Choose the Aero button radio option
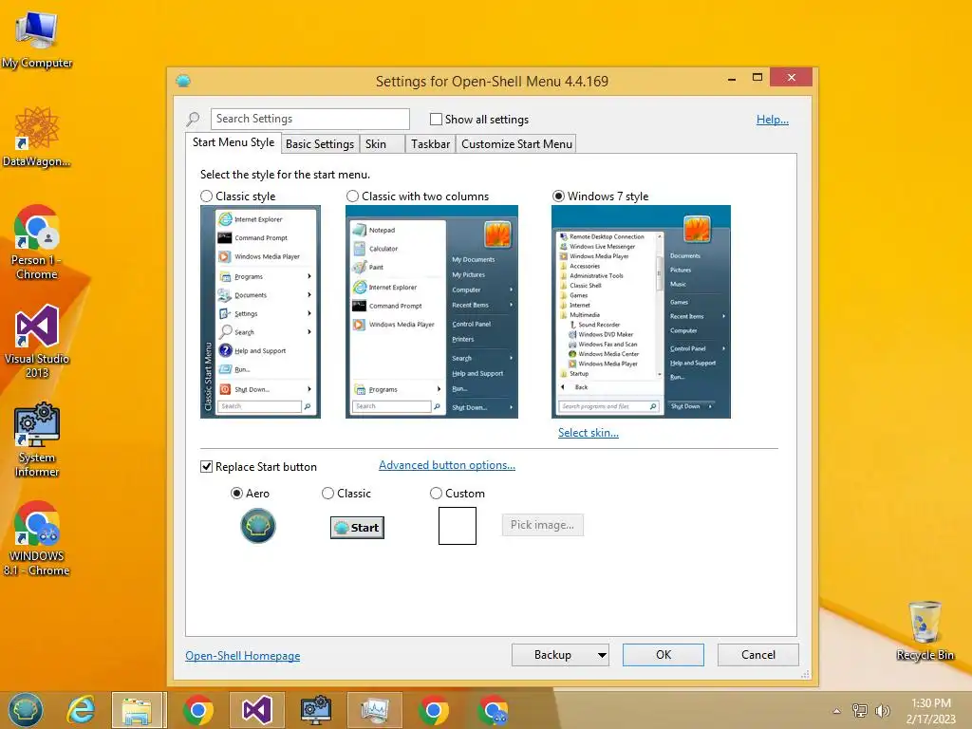The width and height of the screenshot is (972, 729). click(x=236, y=494)
